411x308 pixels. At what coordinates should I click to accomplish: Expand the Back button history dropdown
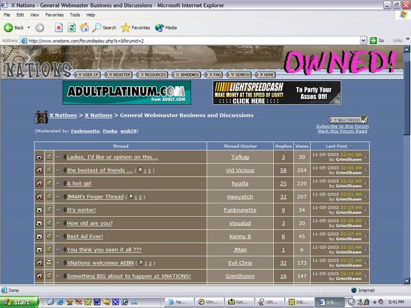[x=29, y=28]
